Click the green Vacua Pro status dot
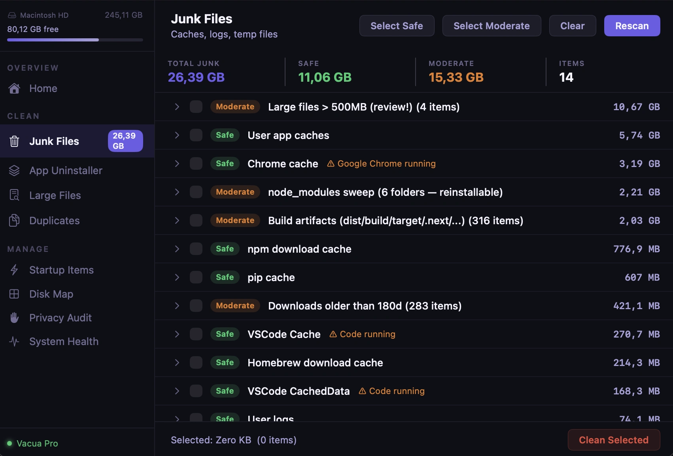 coord(9,443)
